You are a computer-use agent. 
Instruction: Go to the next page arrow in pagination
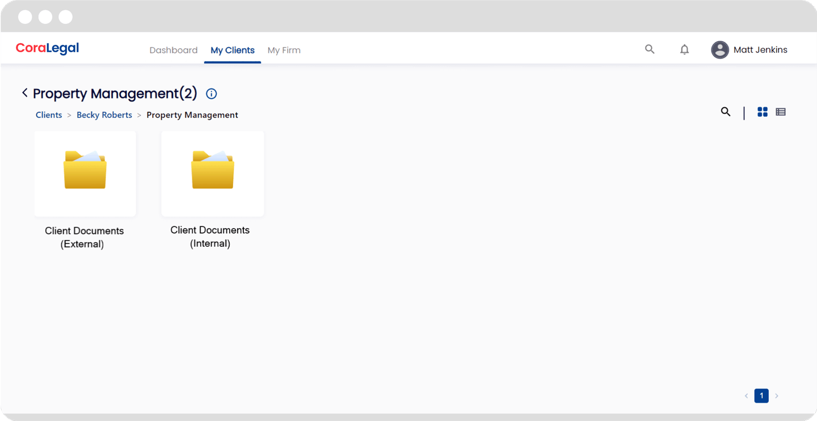click(x=777, y=396)
